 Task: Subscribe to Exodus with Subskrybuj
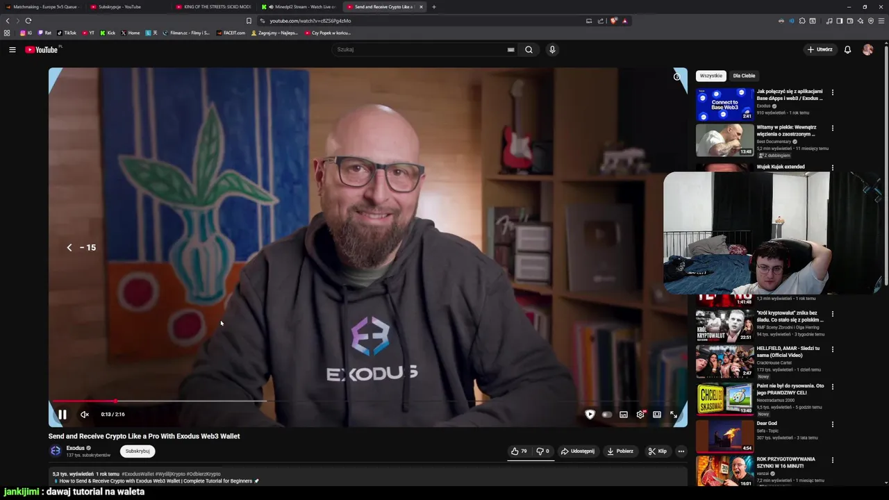click(138, 451)
